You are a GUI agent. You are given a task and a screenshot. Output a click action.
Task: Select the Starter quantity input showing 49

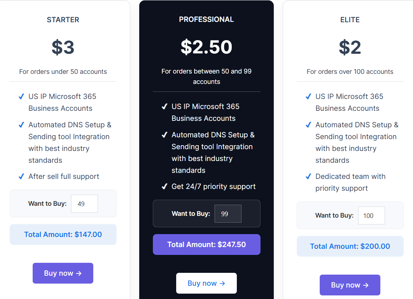point(84,203)
